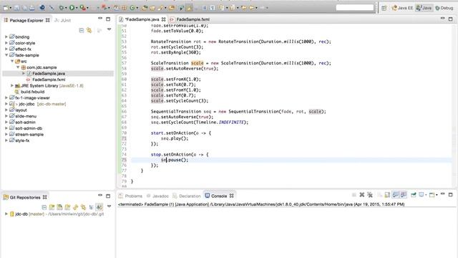Select the stream-sample project
The height and width of the screenshot is (258, 458).
click(29, 134)
